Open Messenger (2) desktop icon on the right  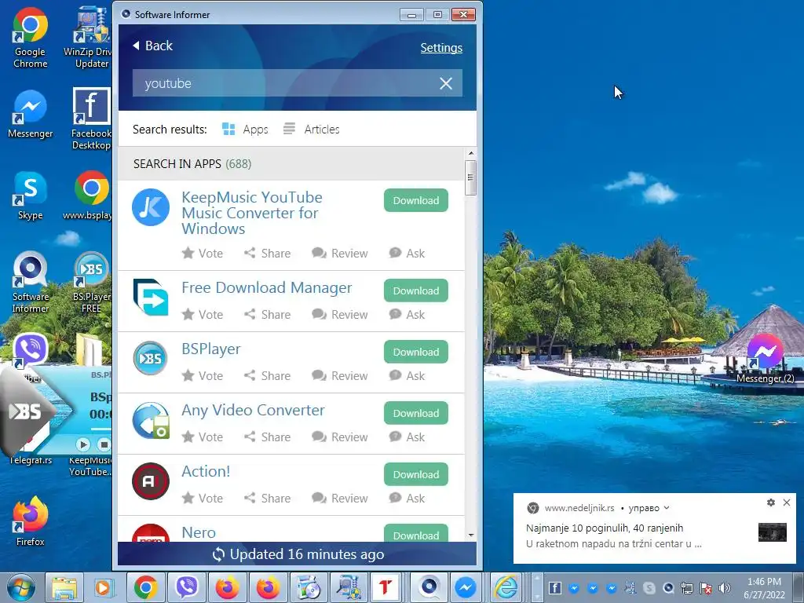[765, 358]
